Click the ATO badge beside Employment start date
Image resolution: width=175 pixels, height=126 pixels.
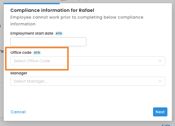[x=59, y=33]
